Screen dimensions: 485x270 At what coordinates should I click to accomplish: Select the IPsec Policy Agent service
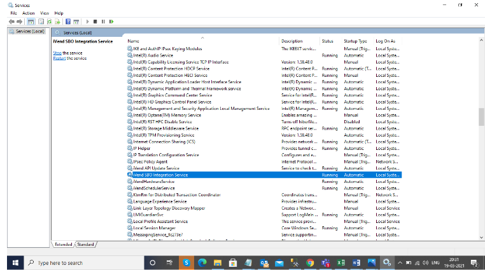click(264, 162)
